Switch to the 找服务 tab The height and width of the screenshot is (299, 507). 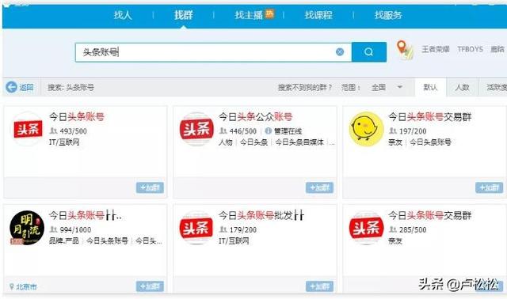(388, 15)
